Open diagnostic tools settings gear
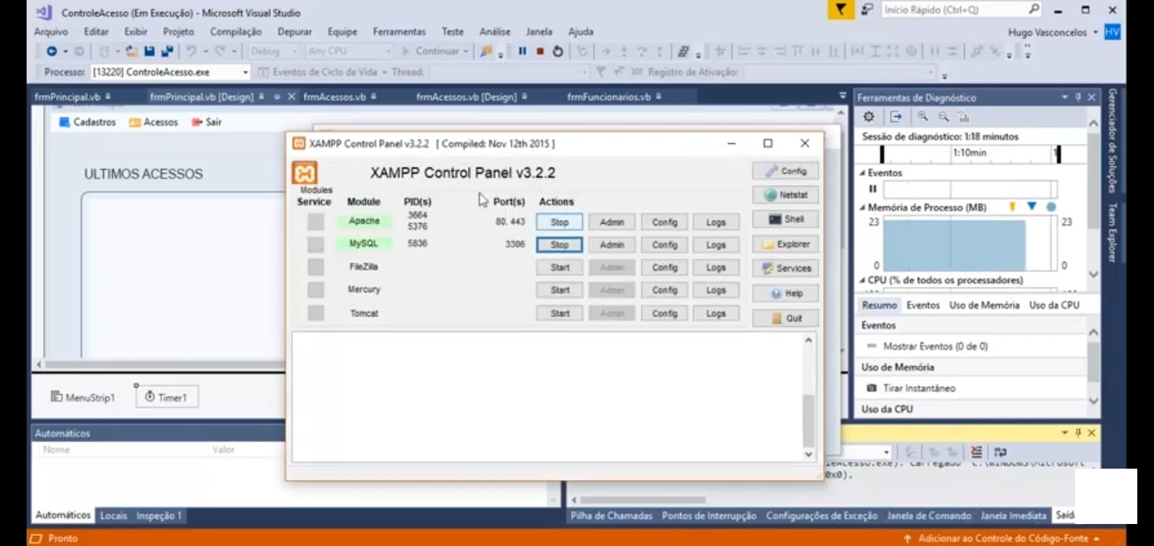 (x=869, y=117)
